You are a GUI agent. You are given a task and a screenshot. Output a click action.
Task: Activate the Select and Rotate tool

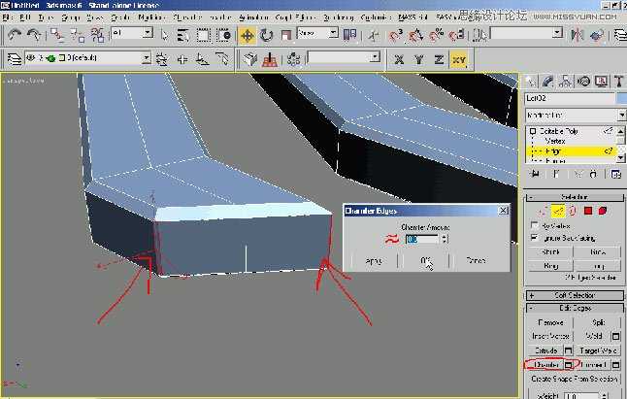tap(266, 35)
